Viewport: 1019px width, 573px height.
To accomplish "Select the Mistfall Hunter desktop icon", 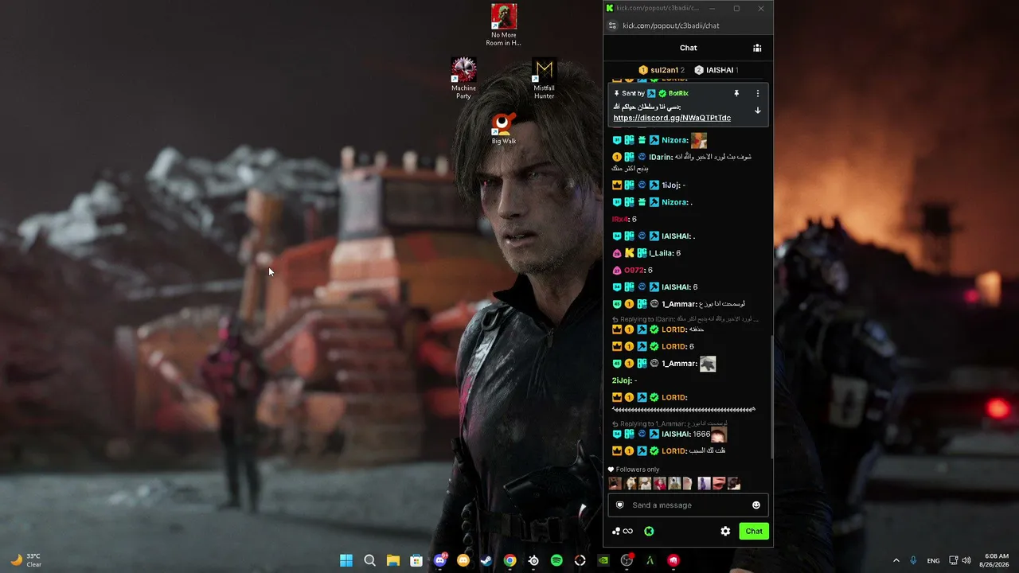I will tap(545, 78).
